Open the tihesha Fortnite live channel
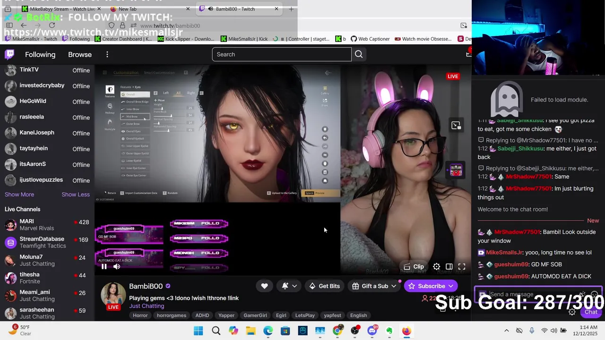This screenshot has height=340, width=605. pos(47,278)
